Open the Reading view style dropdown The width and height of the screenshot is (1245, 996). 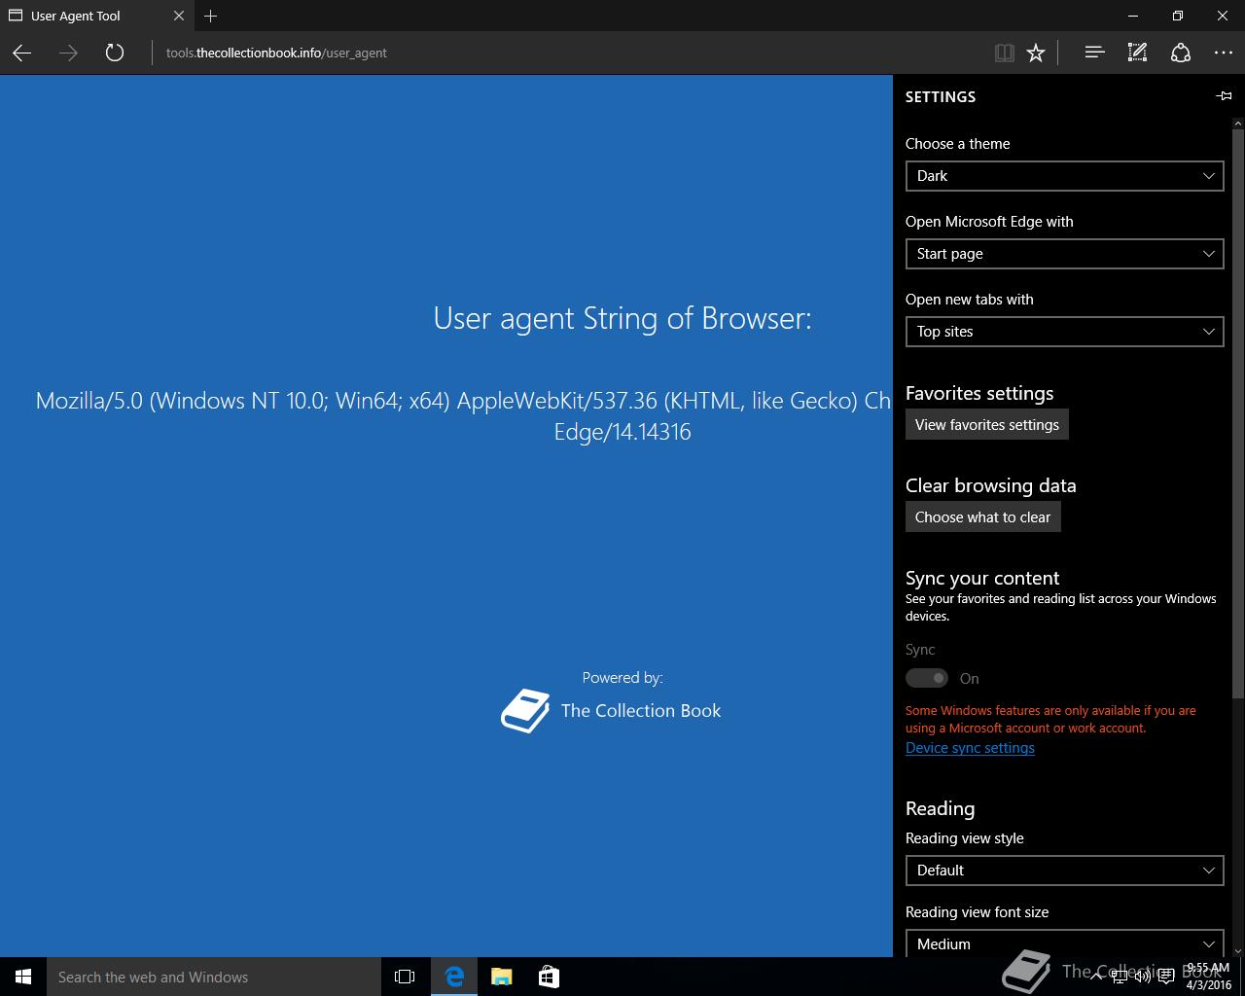coord(1064,871)
